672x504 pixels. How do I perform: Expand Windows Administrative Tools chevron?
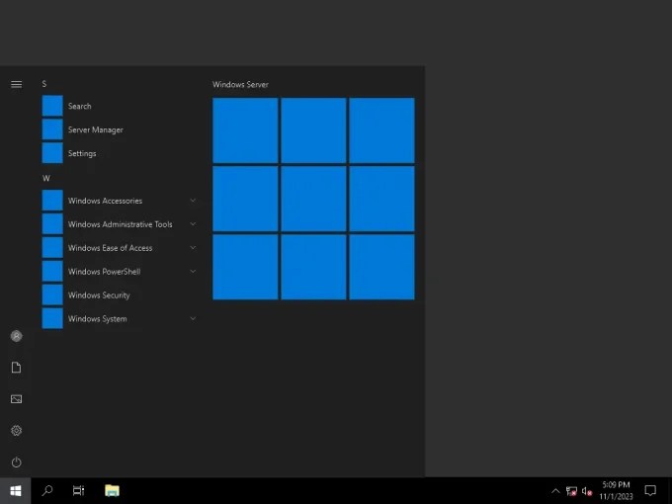coord(193,224)
